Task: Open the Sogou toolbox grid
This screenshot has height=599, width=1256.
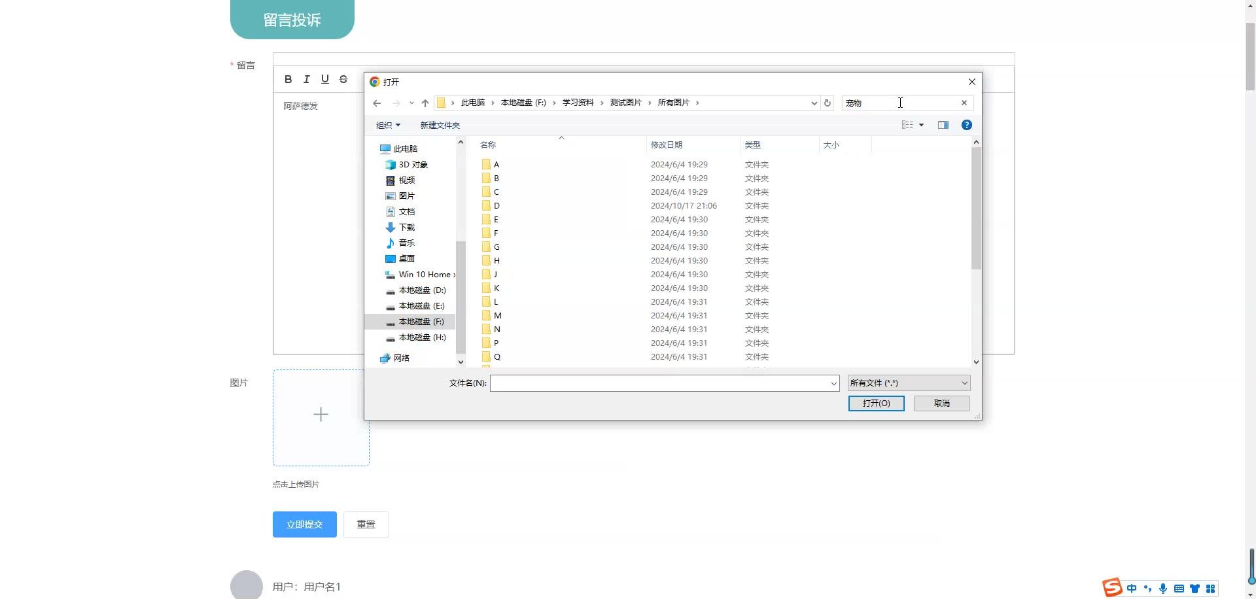Action: tap(1210, 589)
